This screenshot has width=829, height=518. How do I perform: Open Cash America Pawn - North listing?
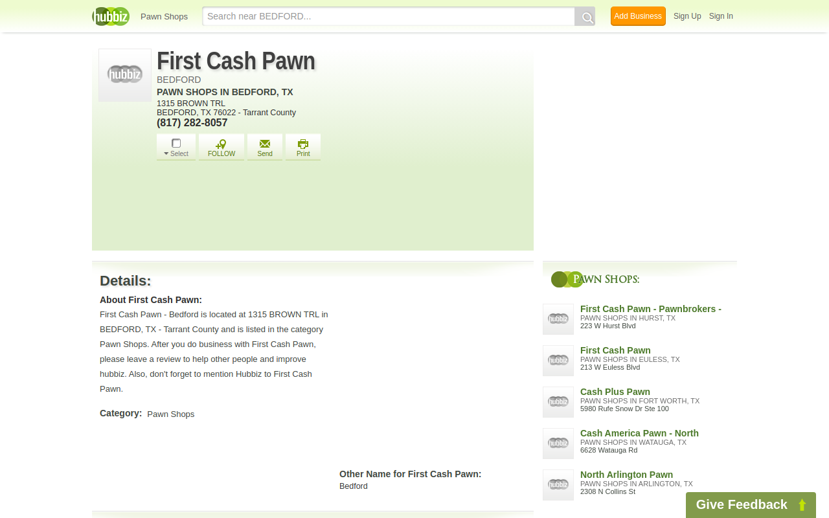point(639,433)
